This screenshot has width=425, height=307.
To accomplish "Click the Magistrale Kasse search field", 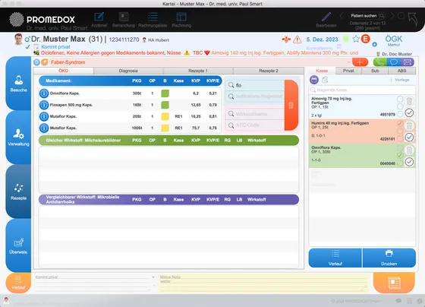I will tap(362, 90).
